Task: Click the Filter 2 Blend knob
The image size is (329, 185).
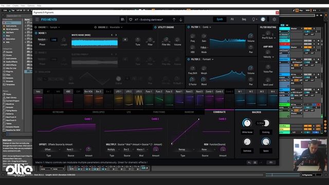Action: click(x=204, y=80)
